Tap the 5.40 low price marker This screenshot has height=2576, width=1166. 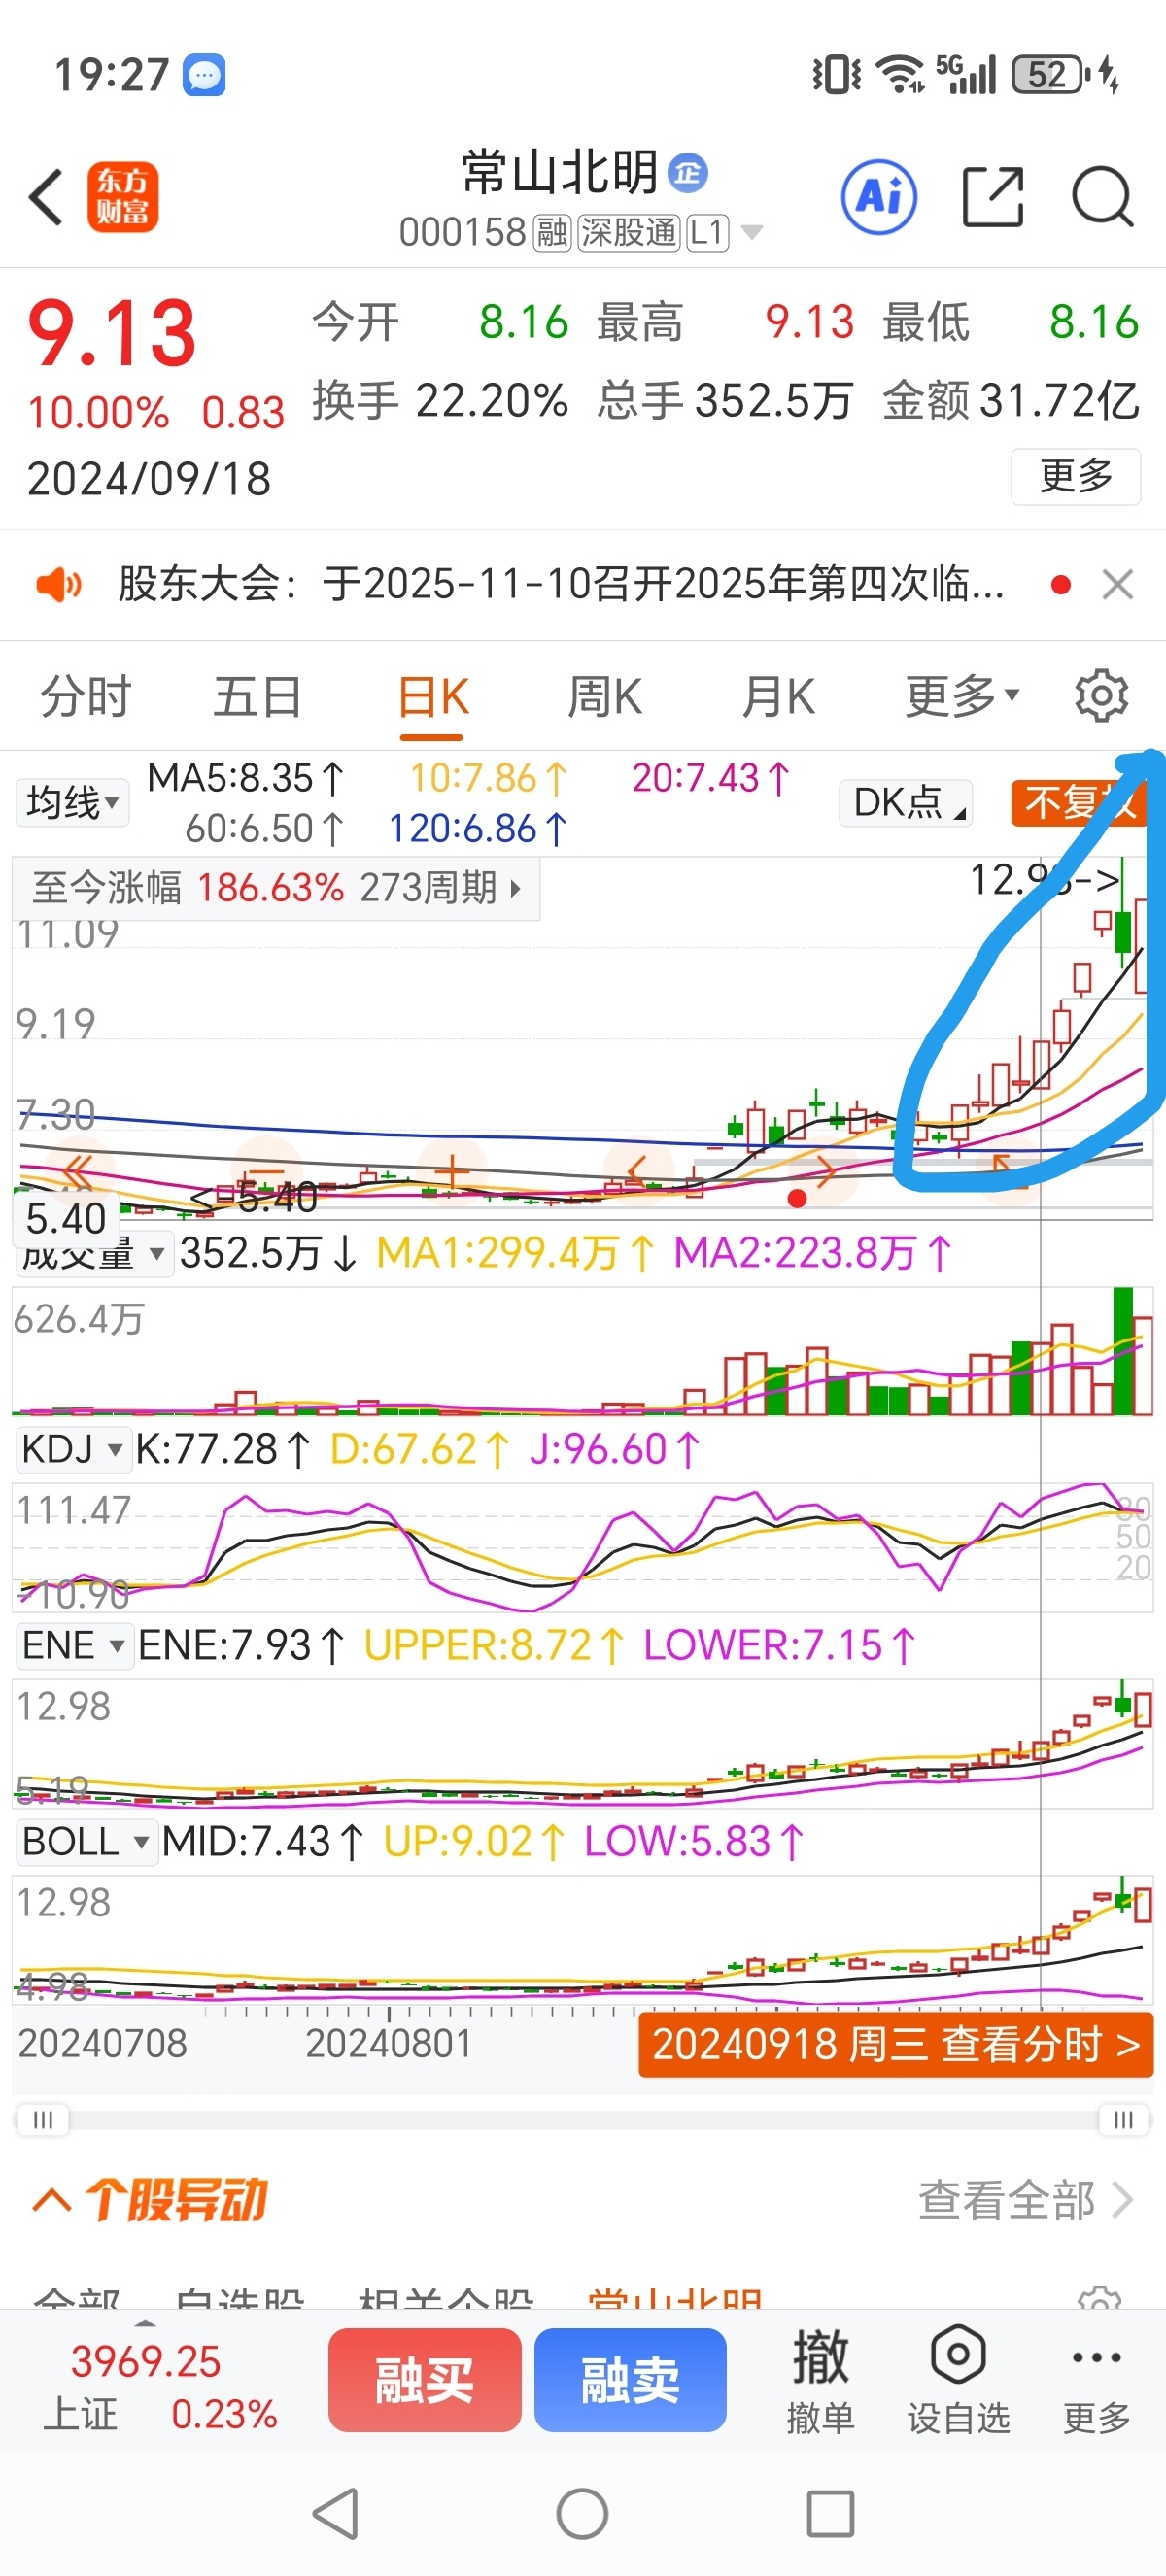(66, 1218)
